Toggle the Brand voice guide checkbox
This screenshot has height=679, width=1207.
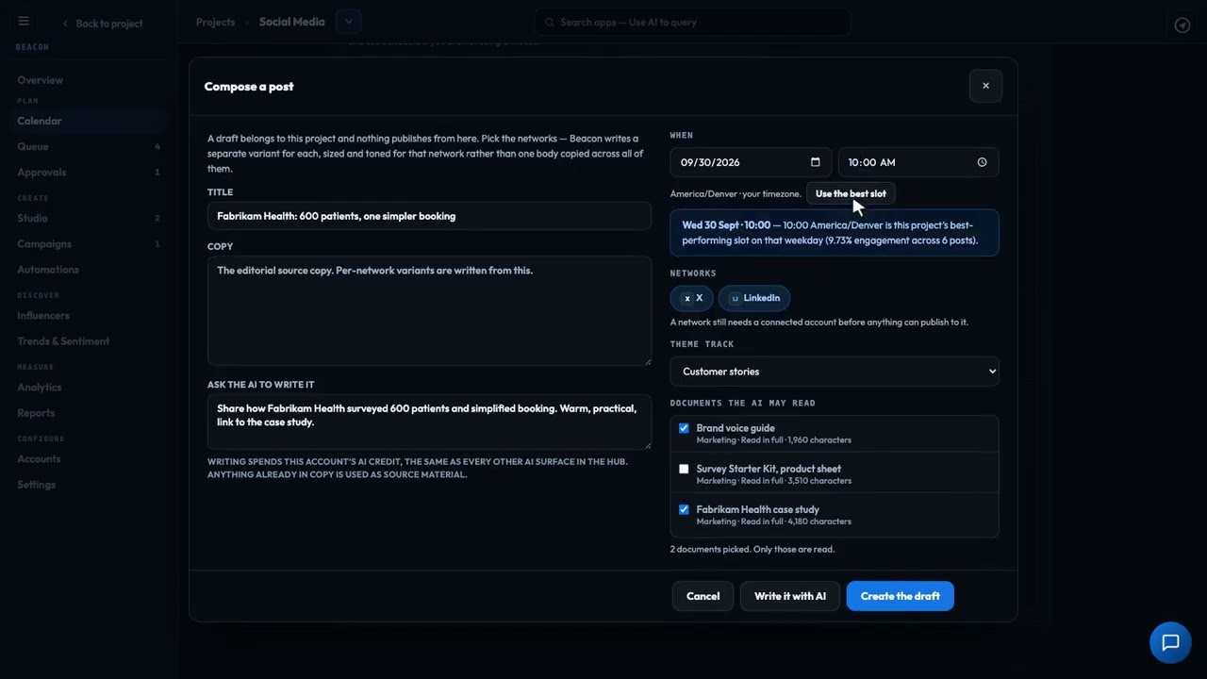[x=684, y=428]
